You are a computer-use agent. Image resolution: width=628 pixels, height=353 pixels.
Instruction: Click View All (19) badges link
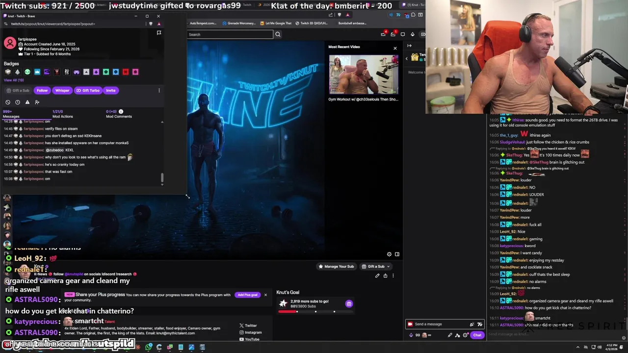[x=14, y=80]
